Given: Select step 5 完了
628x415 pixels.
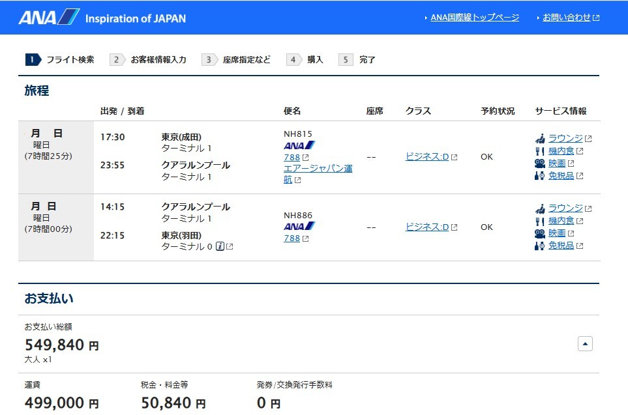Looking at the screenshot, I should (x=357, y=60).
